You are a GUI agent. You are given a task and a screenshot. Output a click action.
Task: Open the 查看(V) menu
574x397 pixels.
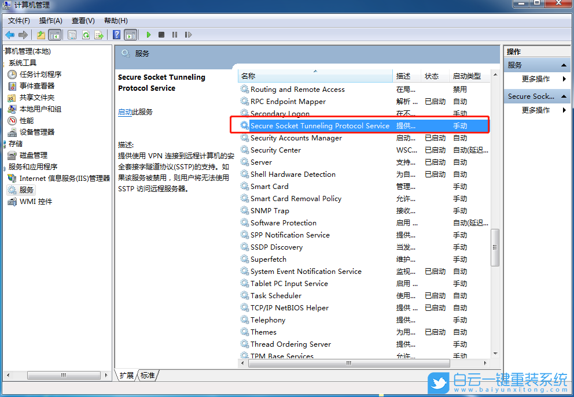coord(82,20)
